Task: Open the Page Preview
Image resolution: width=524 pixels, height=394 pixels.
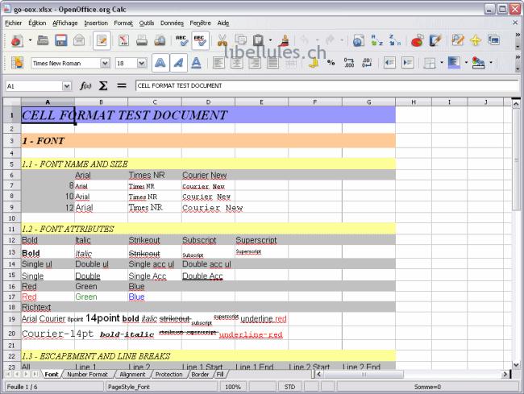Action: (160, 40)
